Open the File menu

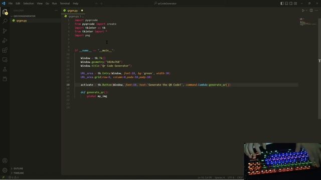click(11, 3)
